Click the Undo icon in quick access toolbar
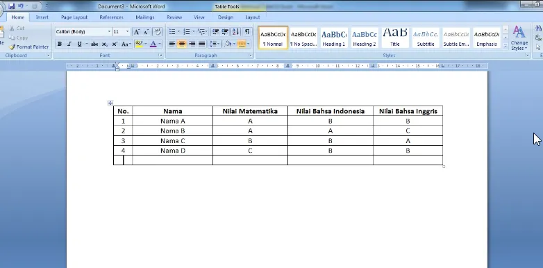 point(20,6)
